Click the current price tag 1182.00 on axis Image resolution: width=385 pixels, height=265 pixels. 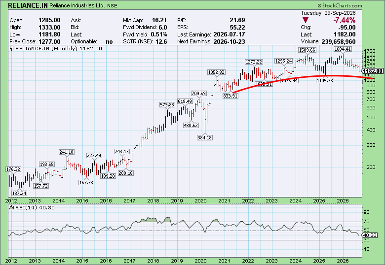[373, 71]
